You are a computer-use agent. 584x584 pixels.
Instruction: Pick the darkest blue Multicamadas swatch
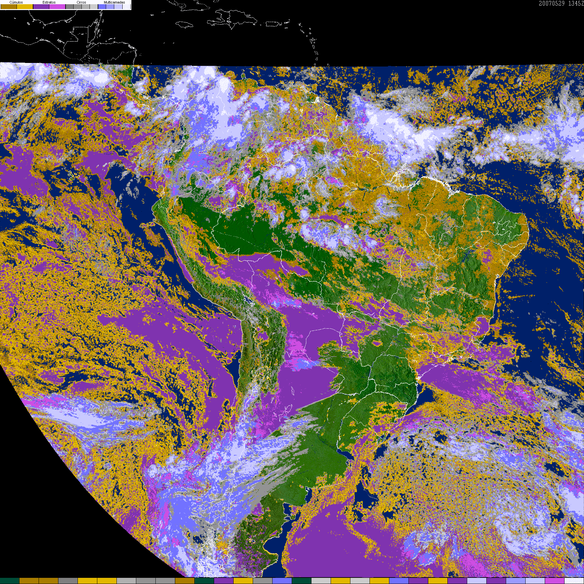102,6
